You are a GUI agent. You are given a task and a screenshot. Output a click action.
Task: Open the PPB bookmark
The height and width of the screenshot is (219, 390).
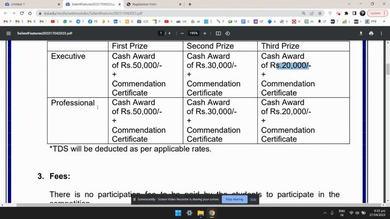(x=370, y=22)
